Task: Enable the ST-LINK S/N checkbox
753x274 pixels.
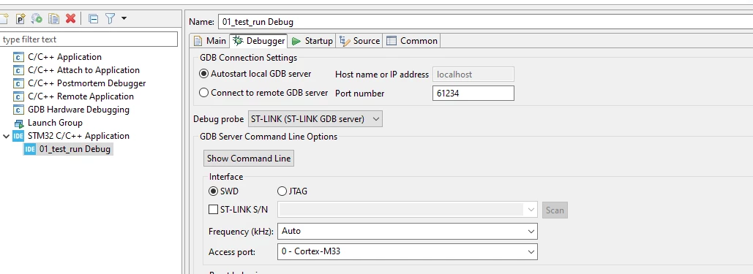Action: point(213,209)
